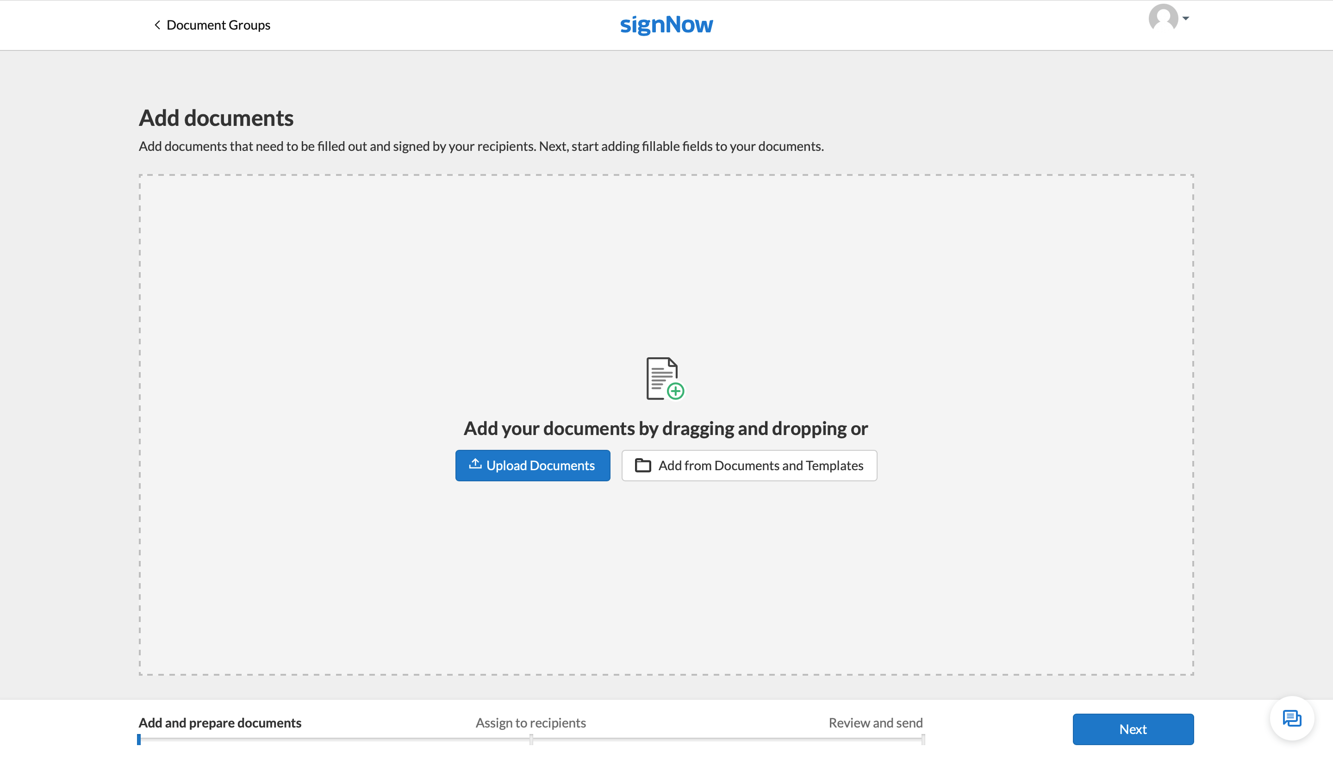Click progress bar marker under Assign to recipients

[x=531, y=739]
